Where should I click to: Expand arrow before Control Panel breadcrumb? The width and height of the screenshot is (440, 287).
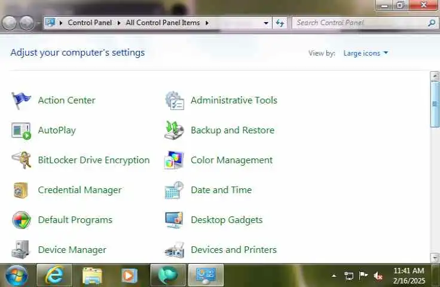pos(60,23)
